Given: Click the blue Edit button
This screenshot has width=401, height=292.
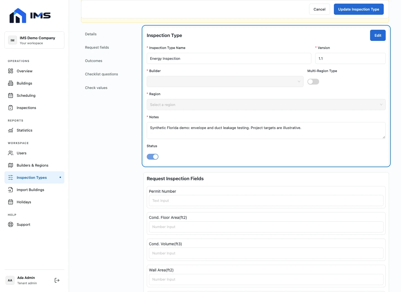Looking at the screenshot, I should 378,35.
